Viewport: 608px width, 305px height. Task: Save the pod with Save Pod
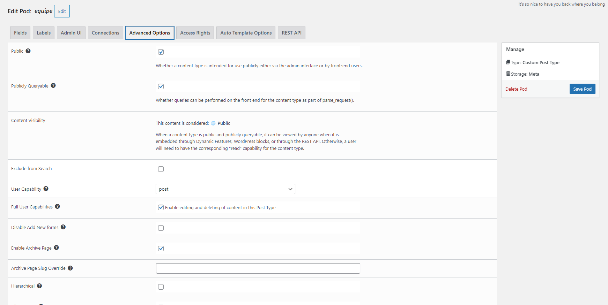click(583, 89)
